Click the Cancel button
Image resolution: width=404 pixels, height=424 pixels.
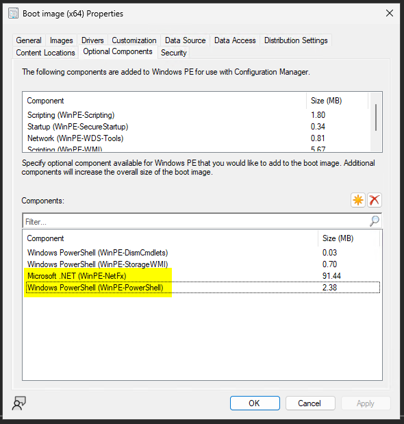310,403
